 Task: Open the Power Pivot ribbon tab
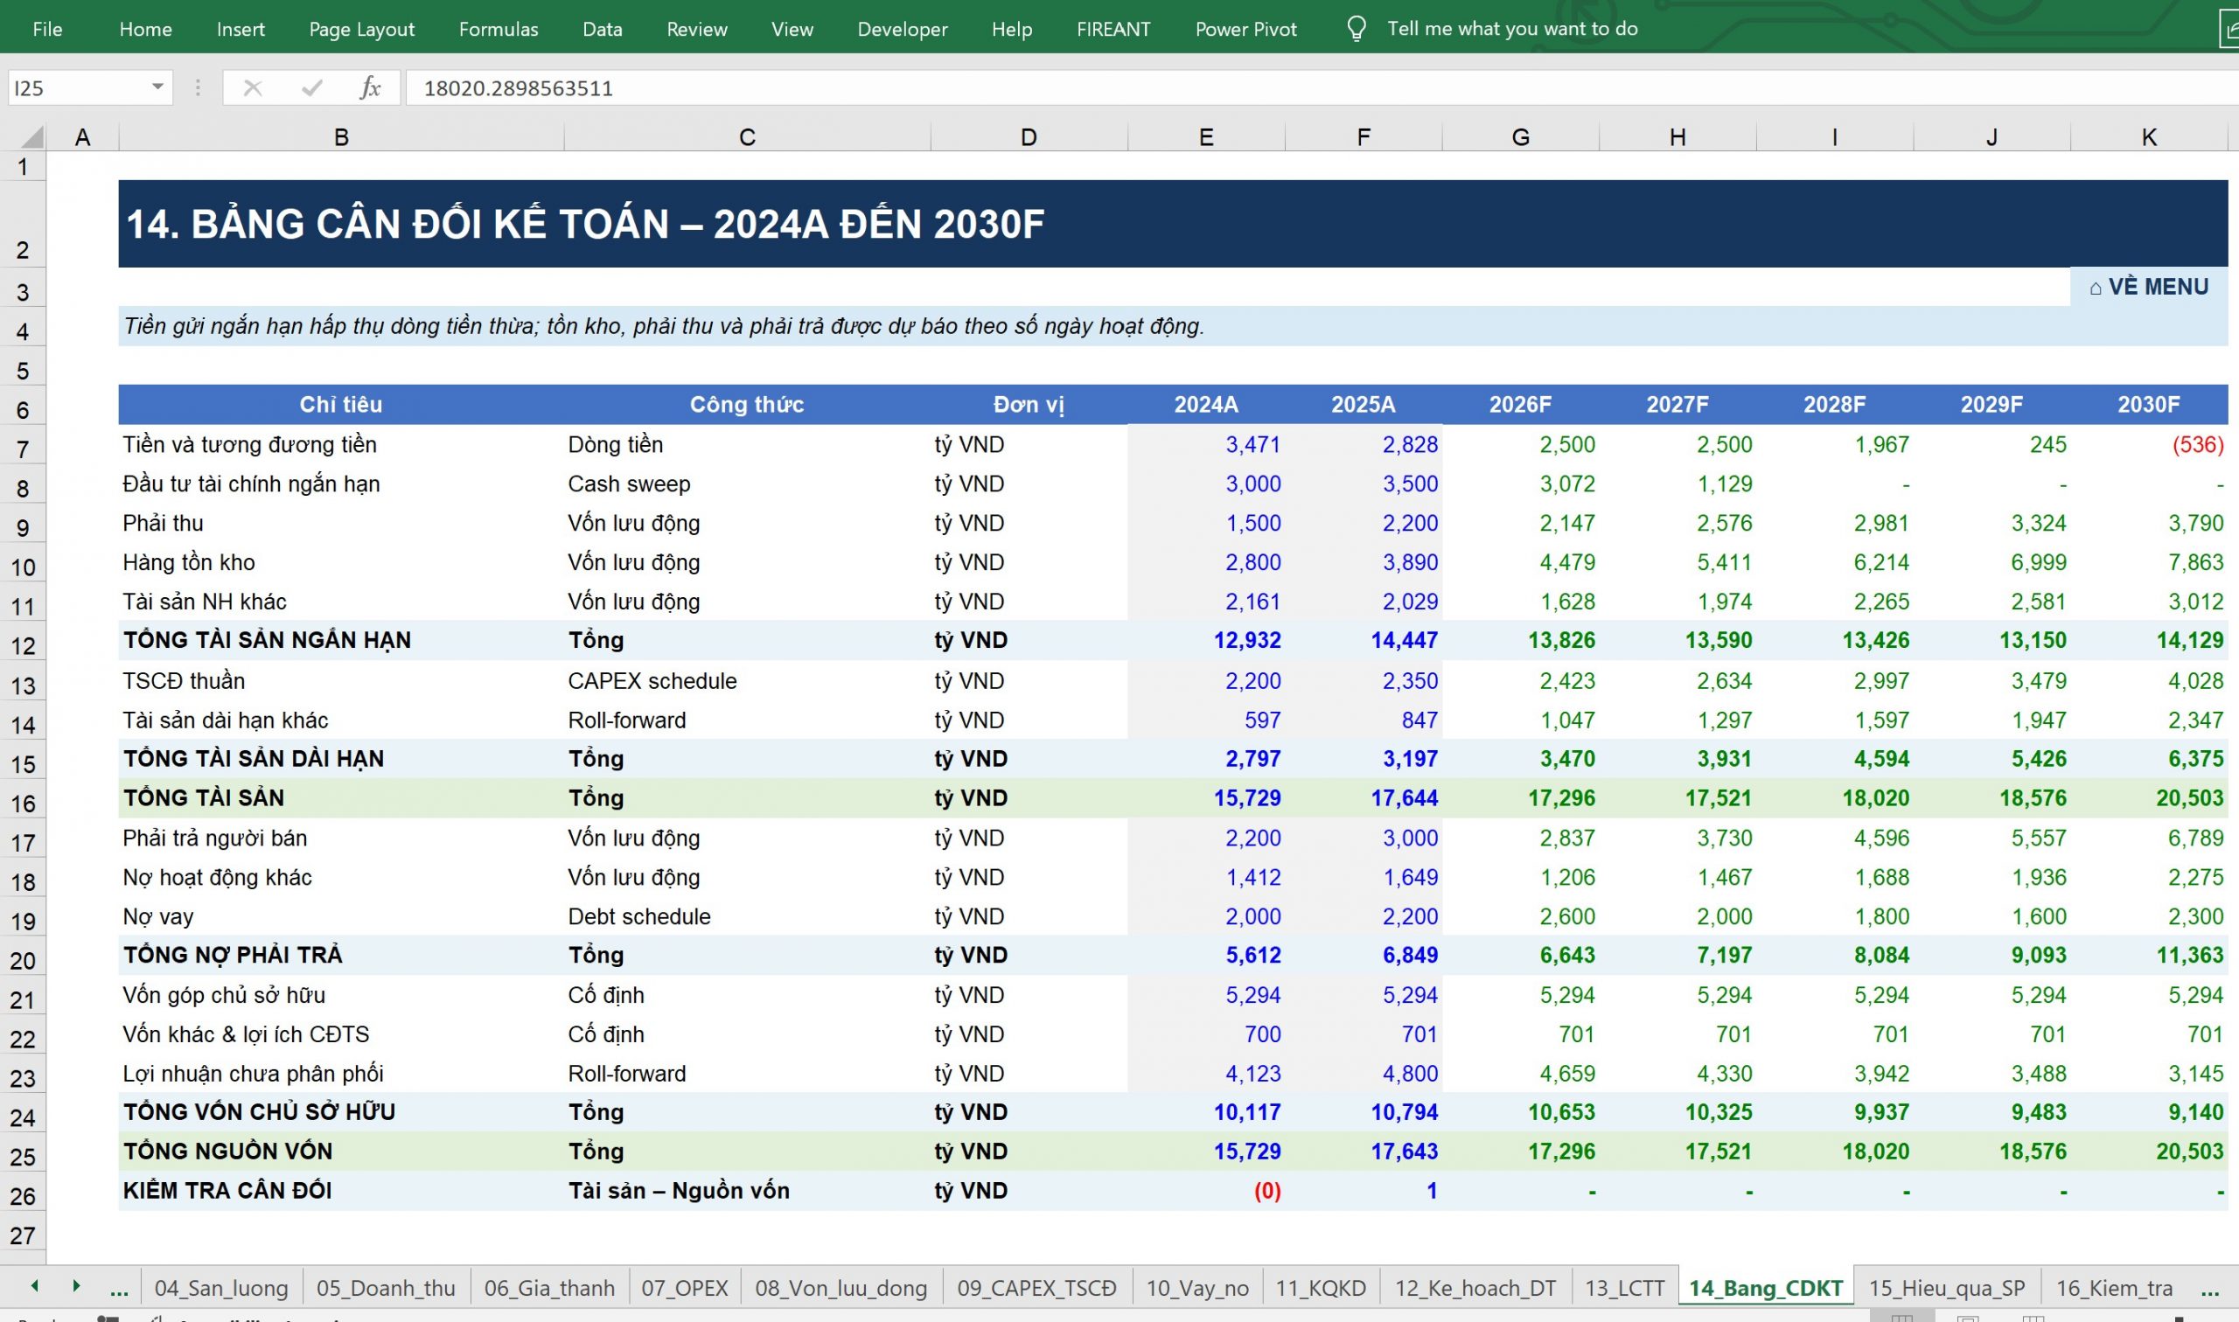pyautogui.click(x=1245, y=29)
